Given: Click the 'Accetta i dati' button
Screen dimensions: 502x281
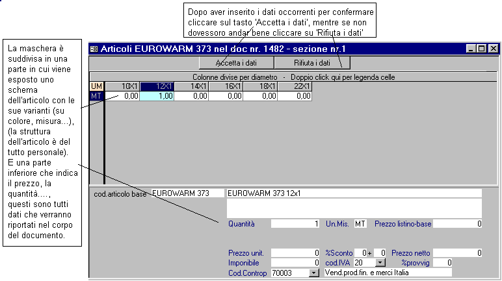Looking at the screenshot, I should click(x=236, y=63).
